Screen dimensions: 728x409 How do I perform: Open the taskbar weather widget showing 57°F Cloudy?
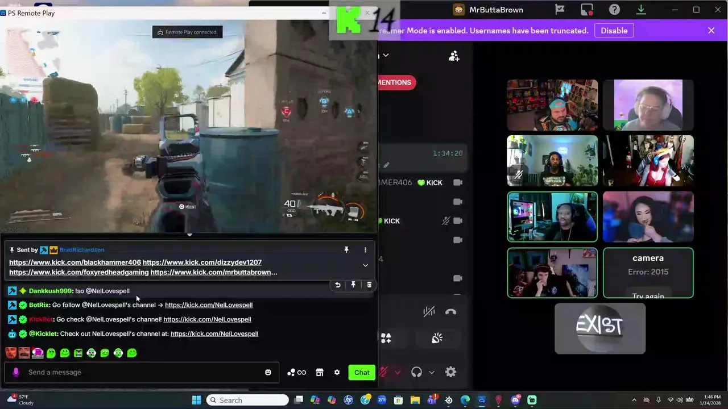point(20,400)
